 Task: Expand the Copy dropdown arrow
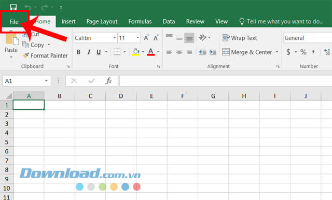(x=49, y=45)
